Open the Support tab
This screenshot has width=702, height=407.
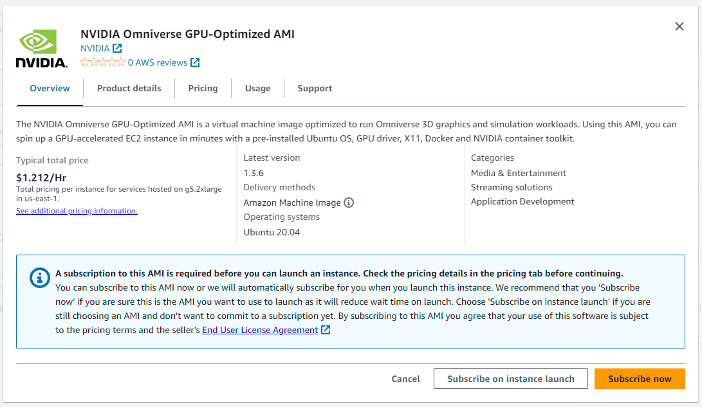click(315, 89)
